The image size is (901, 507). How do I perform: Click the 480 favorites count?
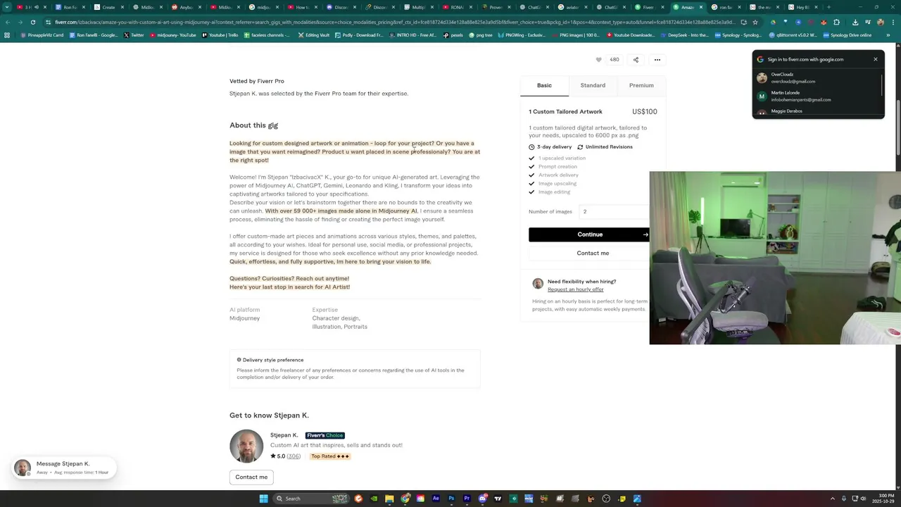click(x=615, y=60)
